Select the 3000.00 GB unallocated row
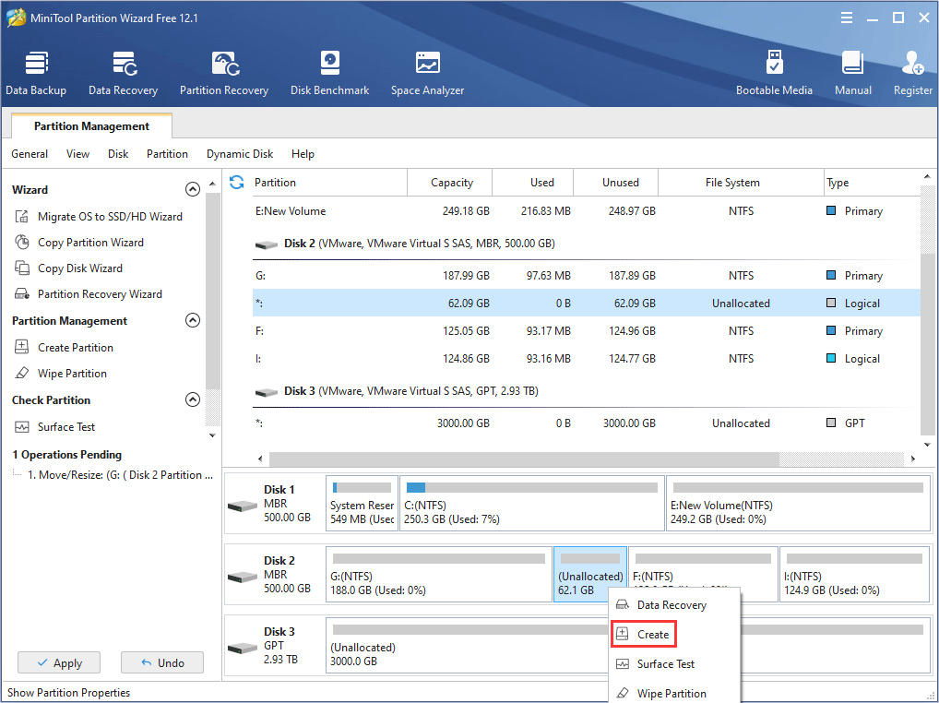 coord(587,423)
